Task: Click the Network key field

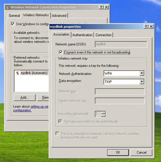Action: tap(120, 91)
